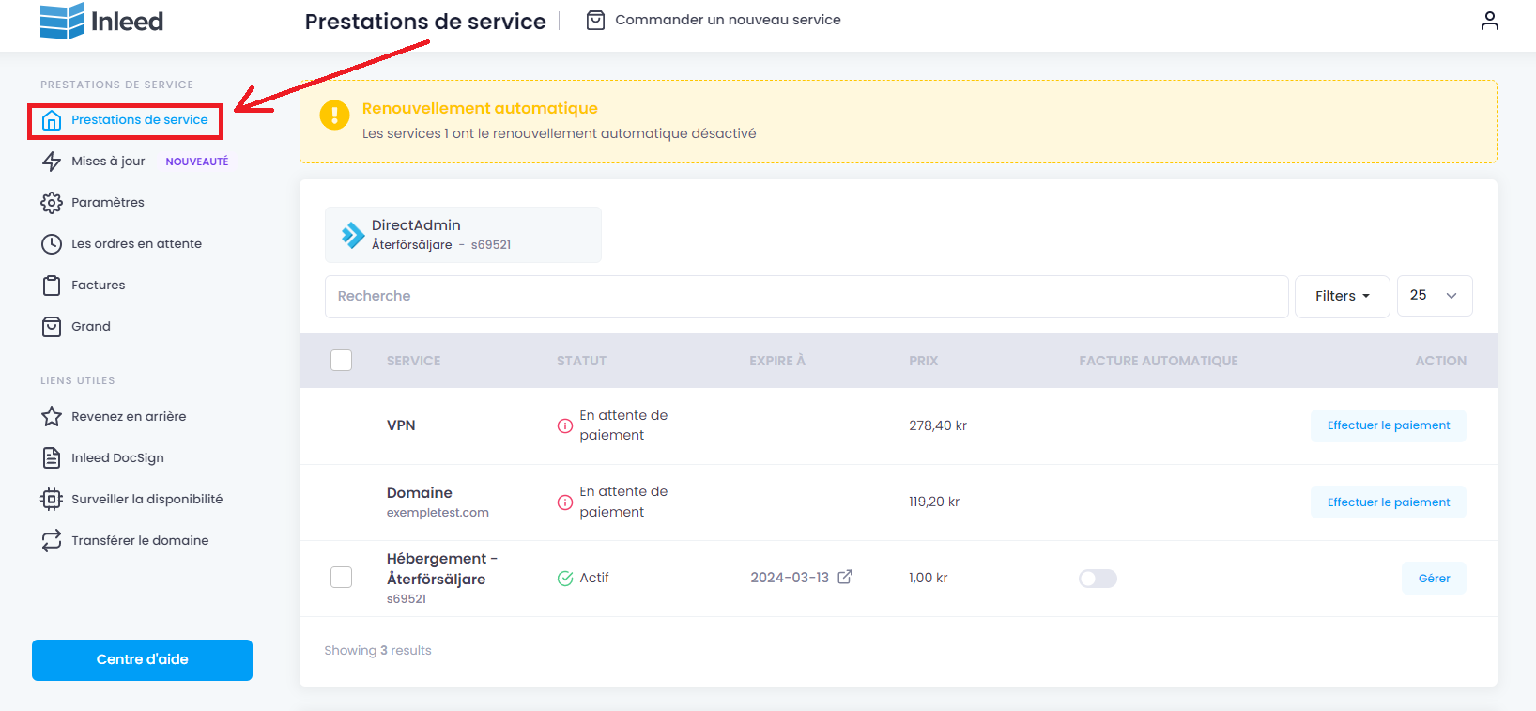
Task: Click the green Actif check icon
Action: (565, 579)
